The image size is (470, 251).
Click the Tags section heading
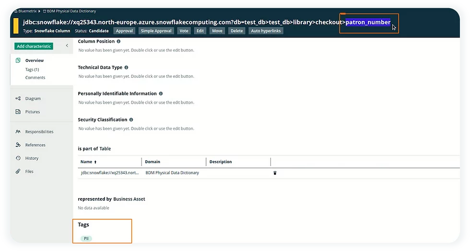pos(83,225)
